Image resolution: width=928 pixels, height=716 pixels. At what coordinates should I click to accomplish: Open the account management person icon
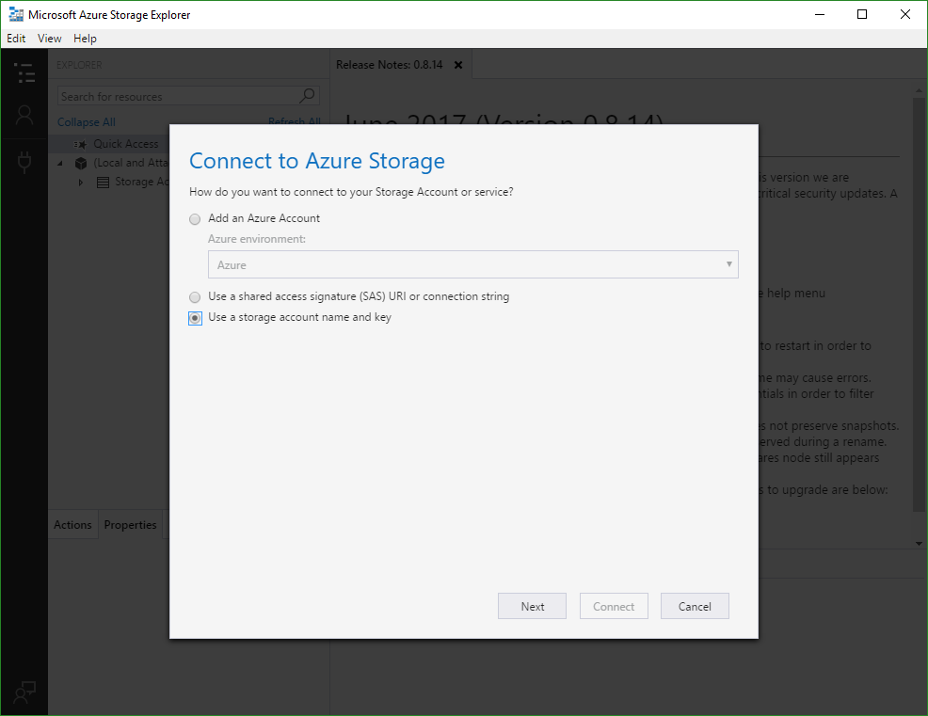click(x=24, y=115)
